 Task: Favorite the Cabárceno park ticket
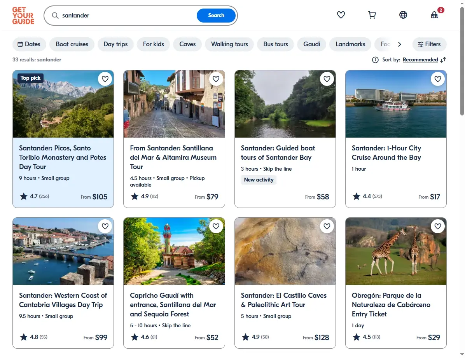click(438, 226)
